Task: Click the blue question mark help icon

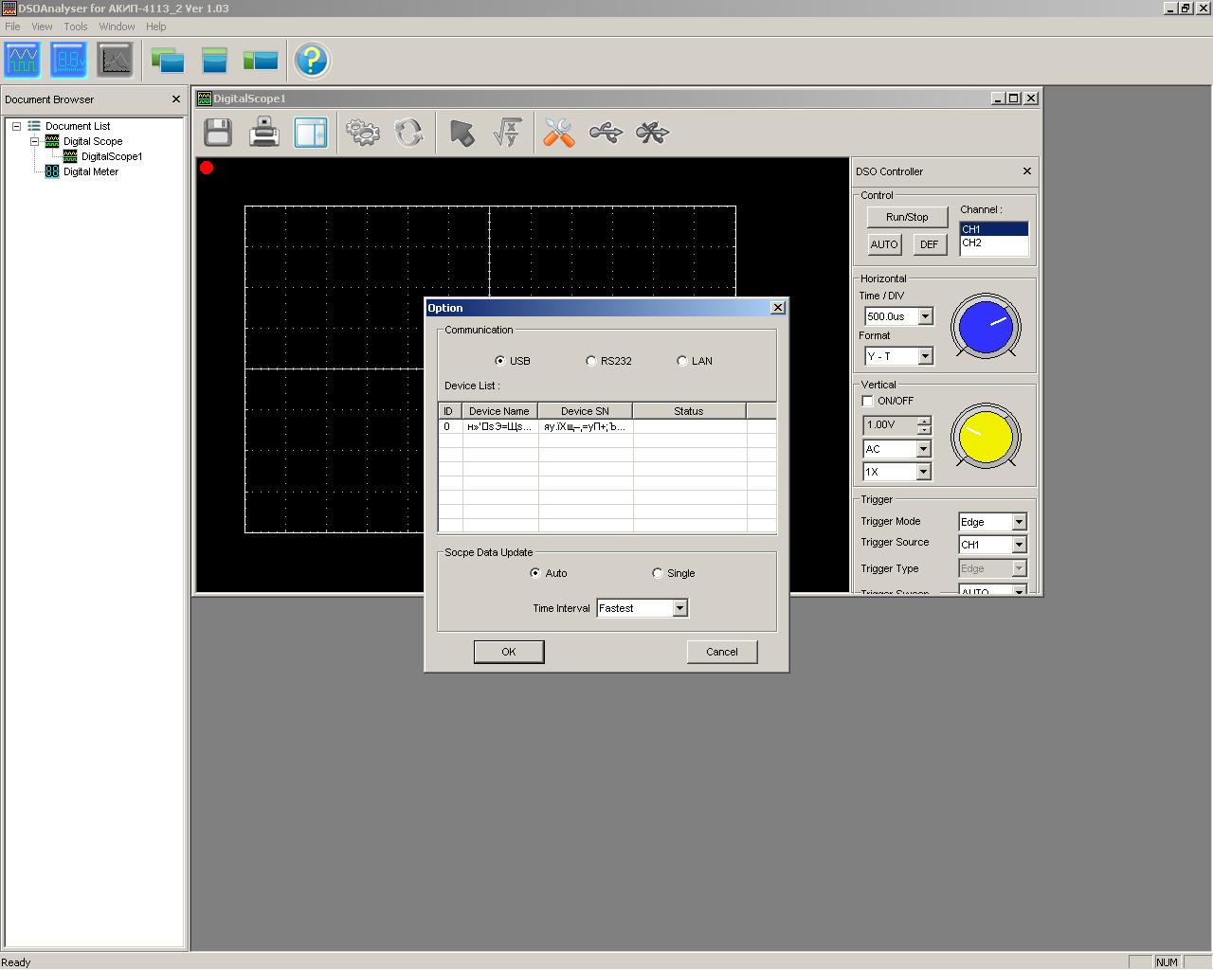Action: tap(311, 61)
